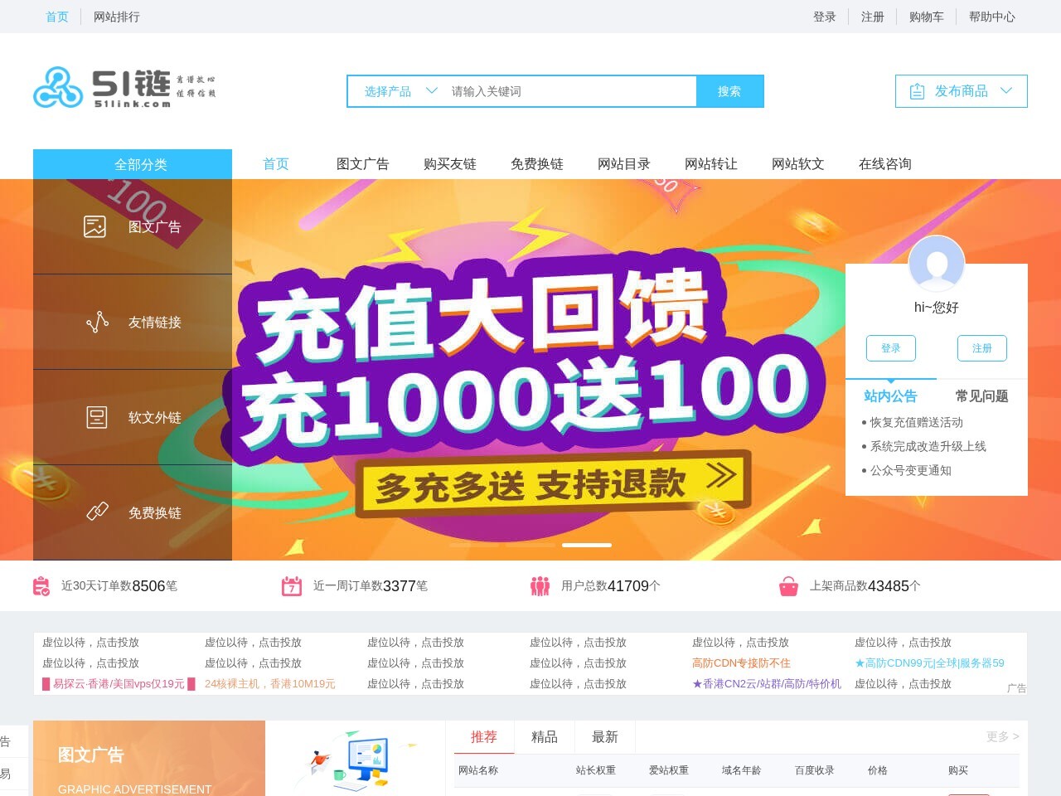This screenshot has width=1061, height=796.
Task: Switch to the 常见问题 tab
Action: pyautogui.click(x=982, y=396)
